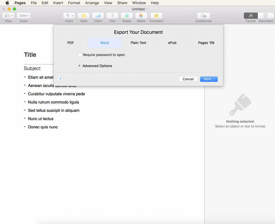Switch to the ePub tab
The width and height of the screenshot is (275, 224).
[172, 43]
